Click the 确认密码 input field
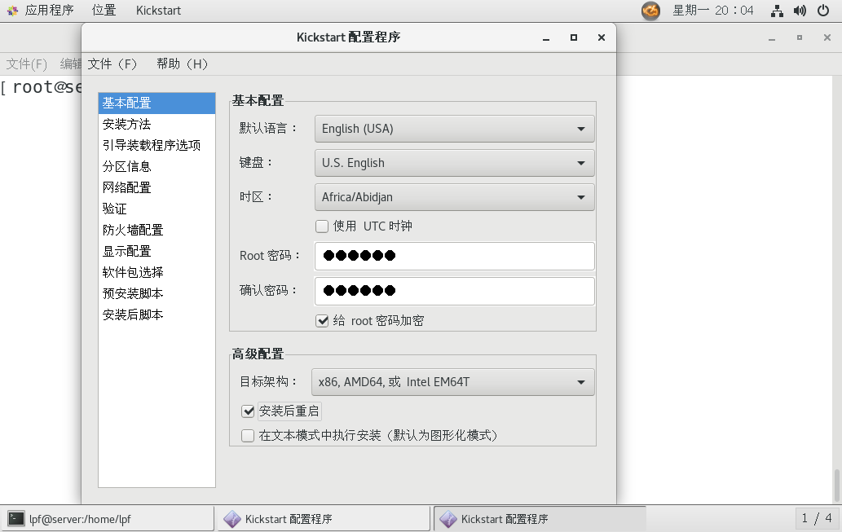 click(x=454, y=291)
